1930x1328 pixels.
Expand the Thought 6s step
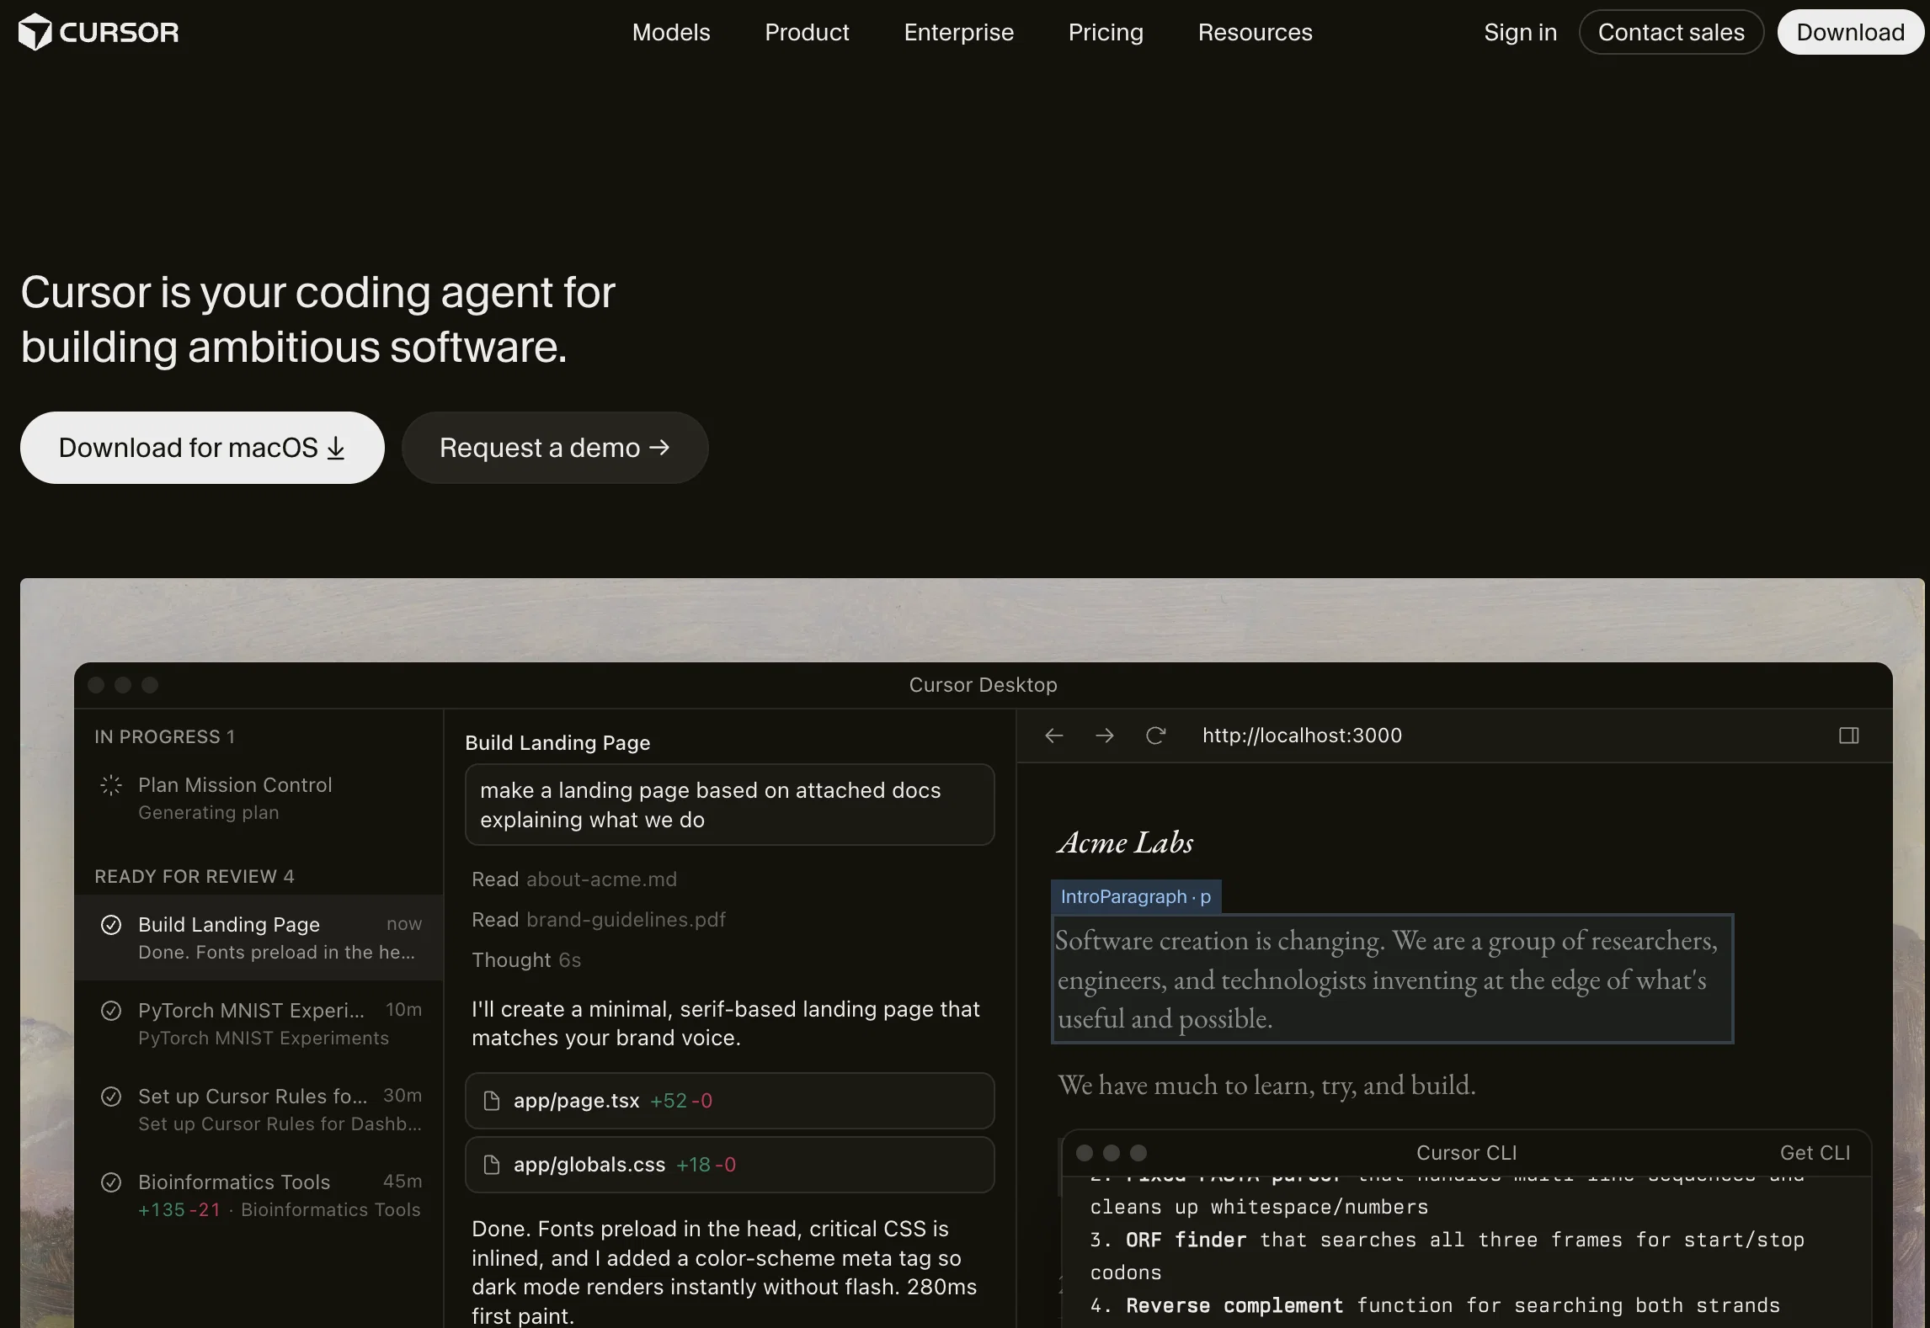tap(526, 960)
